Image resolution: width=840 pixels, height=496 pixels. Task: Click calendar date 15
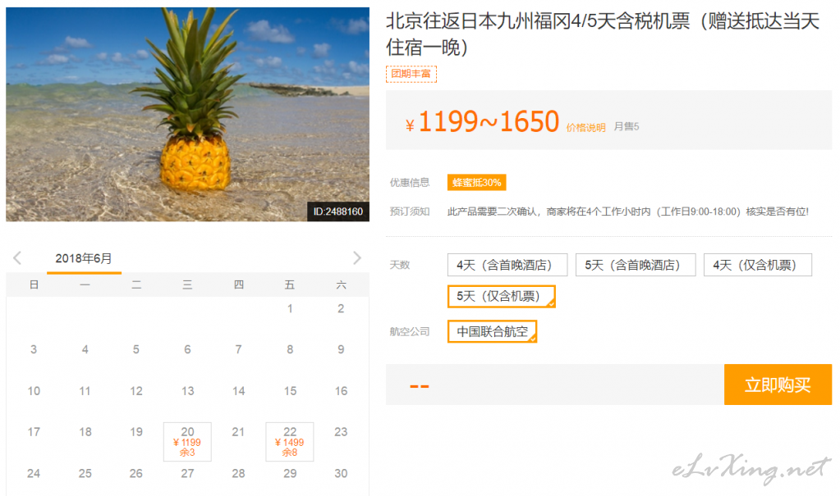[x=290, y=391]
